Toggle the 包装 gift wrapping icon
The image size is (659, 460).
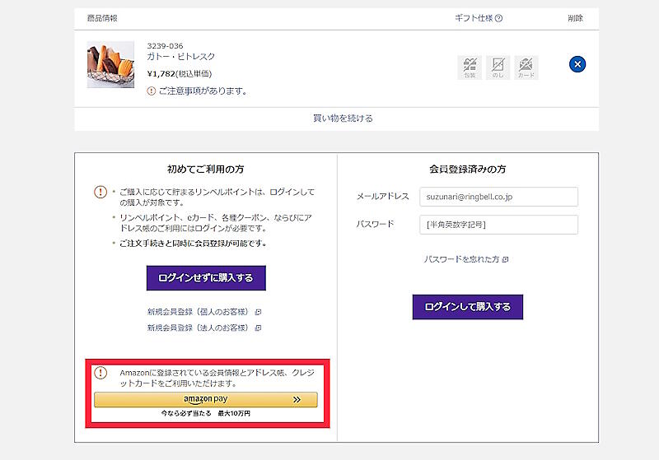tap(470, 67)
